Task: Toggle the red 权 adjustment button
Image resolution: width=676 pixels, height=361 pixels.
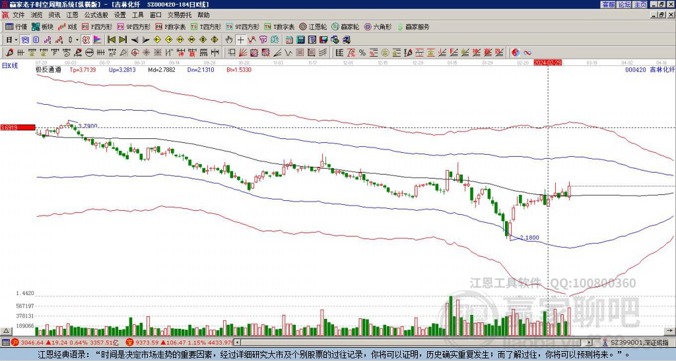Action: tap(86, 40)
